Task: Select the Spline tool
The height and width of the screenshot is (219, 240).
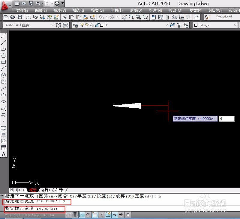Action: tap(4, 89)
